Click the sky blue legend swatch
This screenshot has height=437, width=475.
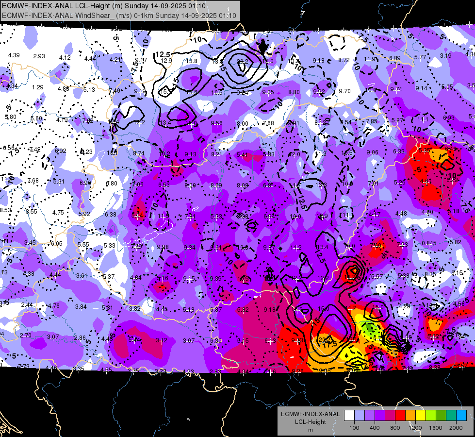(x=462, y=416)
